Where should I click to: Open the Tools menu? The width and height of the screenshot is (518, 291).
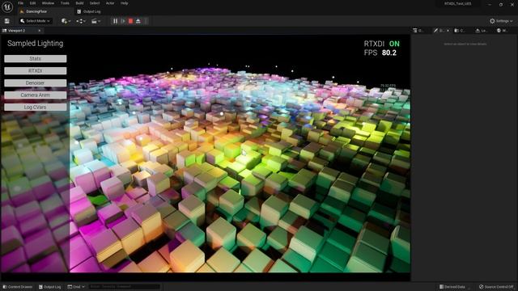point(65,3)
